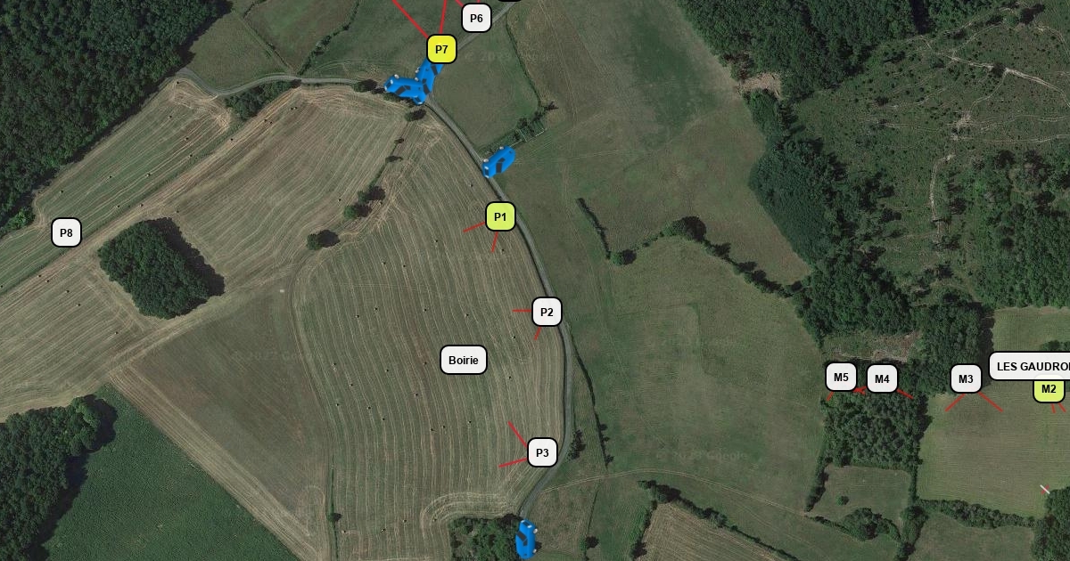Select the white P6 marker
This screenshot has width=1070, height=561.
476,18
